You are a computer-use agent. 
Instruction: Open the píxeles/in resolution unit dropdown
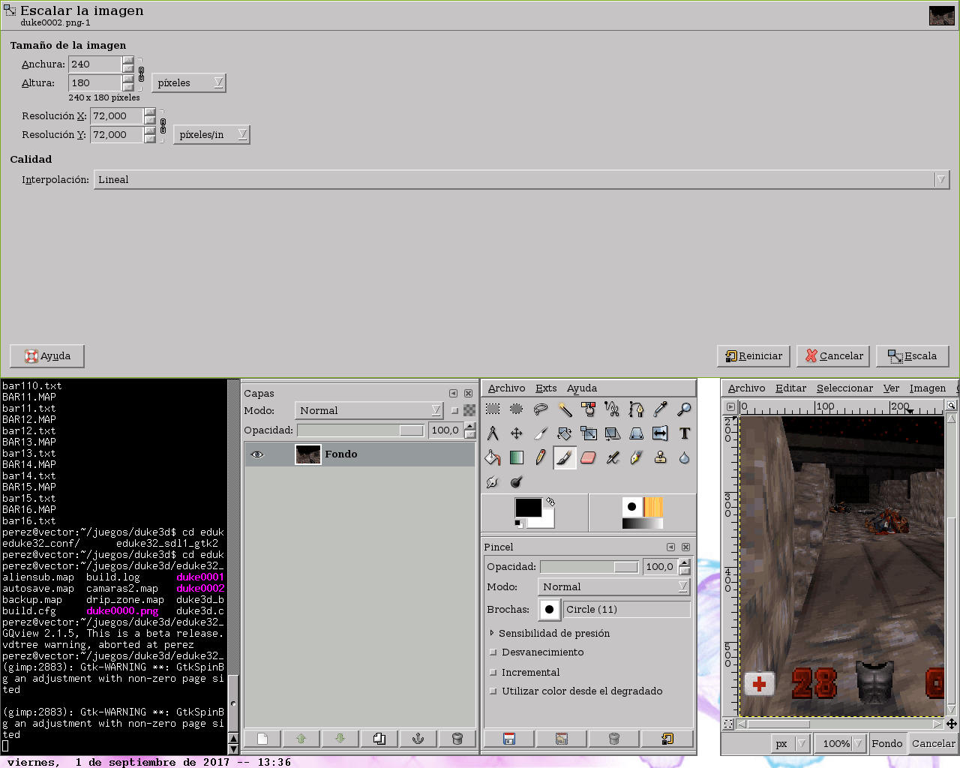click(x=211, y=135)
